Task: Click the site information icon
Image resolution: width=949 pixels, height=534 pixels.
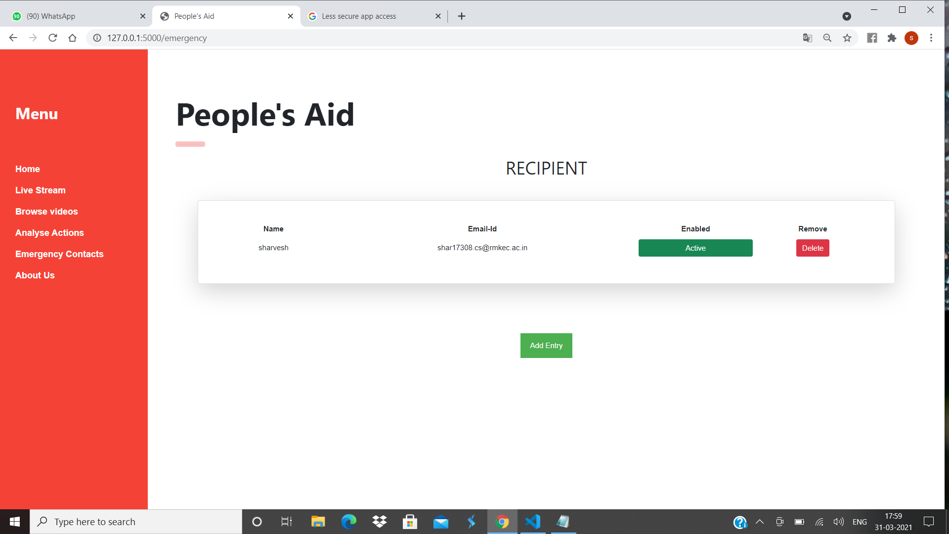Action: pyautogui.click(x=97, y=38)
